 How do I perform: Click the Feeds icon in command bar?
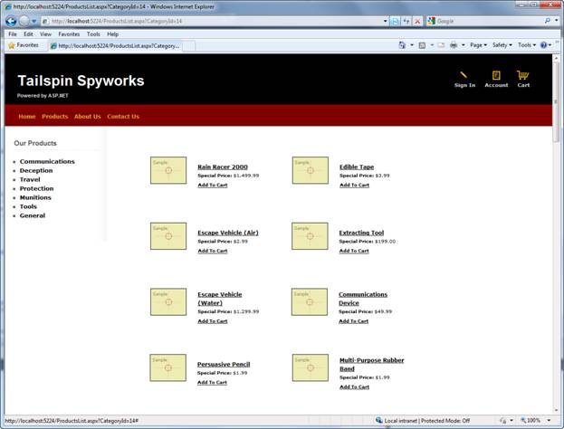click(x=422, y=45)
